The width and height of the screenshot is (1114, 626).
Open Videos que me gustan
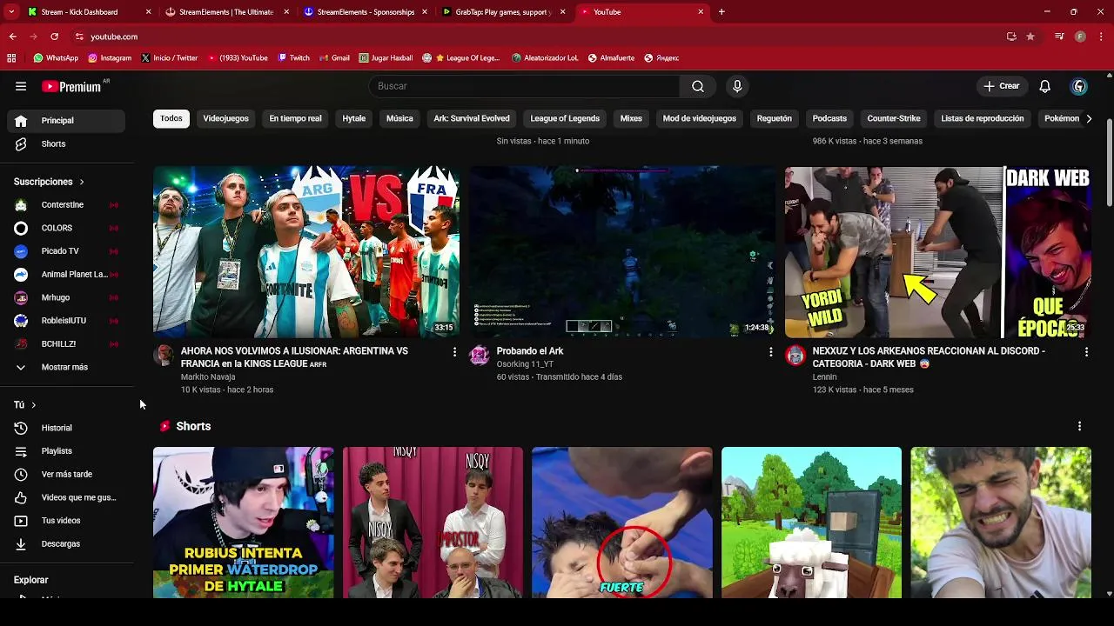(66, 497)
